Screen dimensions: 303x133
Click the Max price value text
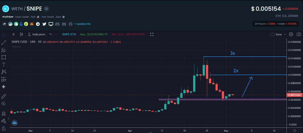(94, 34)
